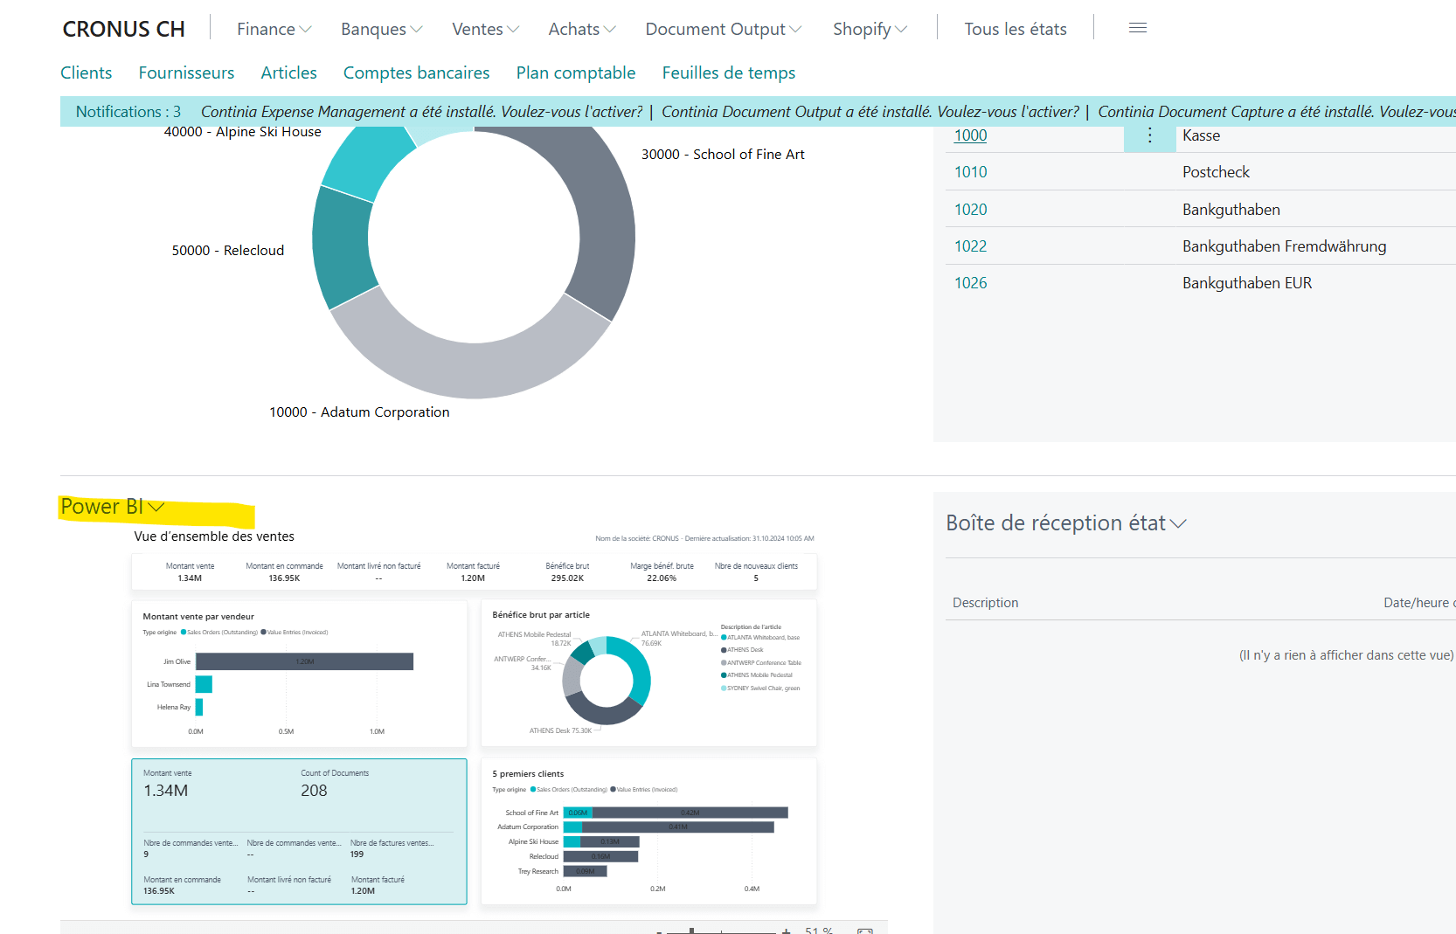Select Tous les états in the top bar
The image size is (1456, 934).
pos(1015,29)
